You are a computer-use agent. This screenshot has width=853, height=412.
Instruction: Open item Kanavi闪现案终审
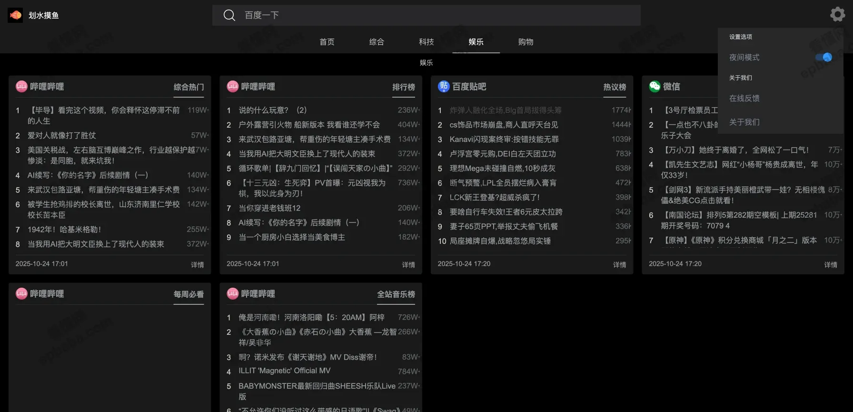[x=505, y=139]
